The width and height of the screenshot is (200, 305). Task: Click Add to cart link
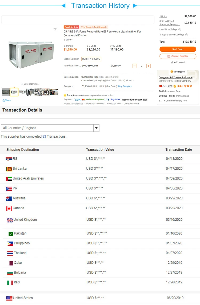(x=179, y=62)
